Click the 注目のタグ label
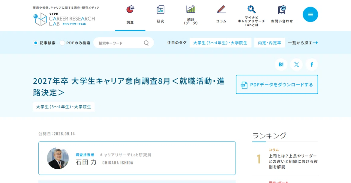Screen dimensions: 351x183 click(x=177, y=43)
